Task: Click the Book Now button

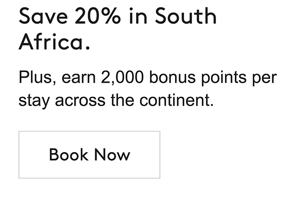Action: tap(89, 154)
